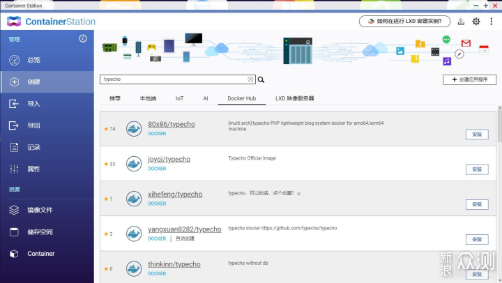Image resolution: width=502 pixels, height=283 pixels.
Task: Click 创建应用程序 button
Action: pyautogui.click(x=470, y=79)
